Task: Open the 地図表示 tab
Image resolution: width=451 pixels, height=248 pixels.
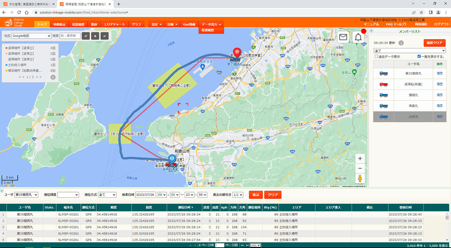Action: point(59,24)
